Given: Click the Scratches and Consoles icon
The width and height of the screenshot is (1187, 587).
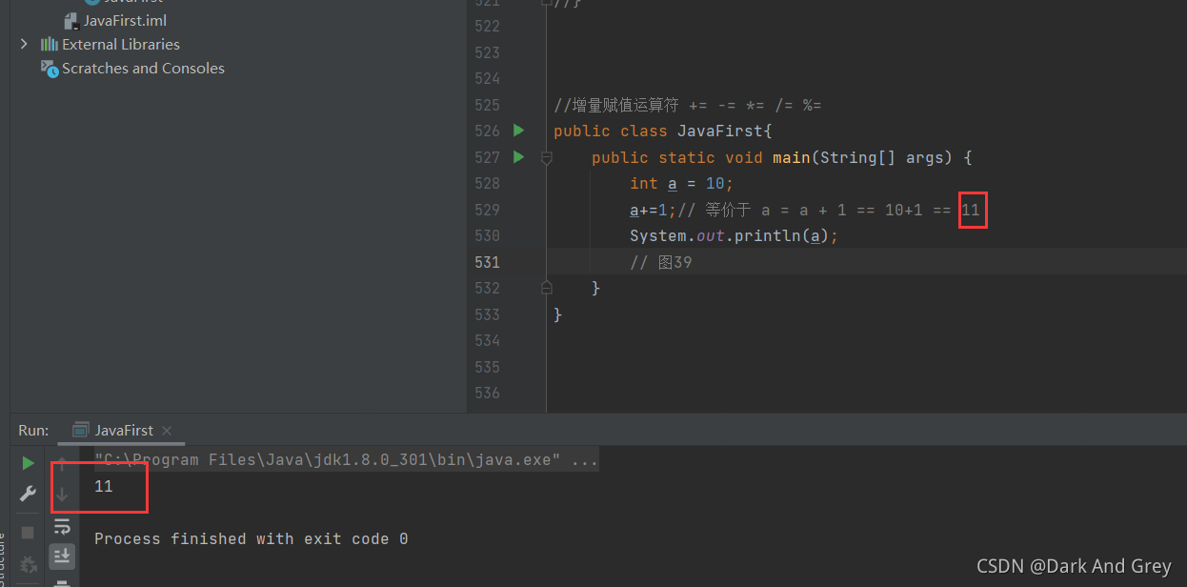Looking at the screenshot, I should 50,69.
